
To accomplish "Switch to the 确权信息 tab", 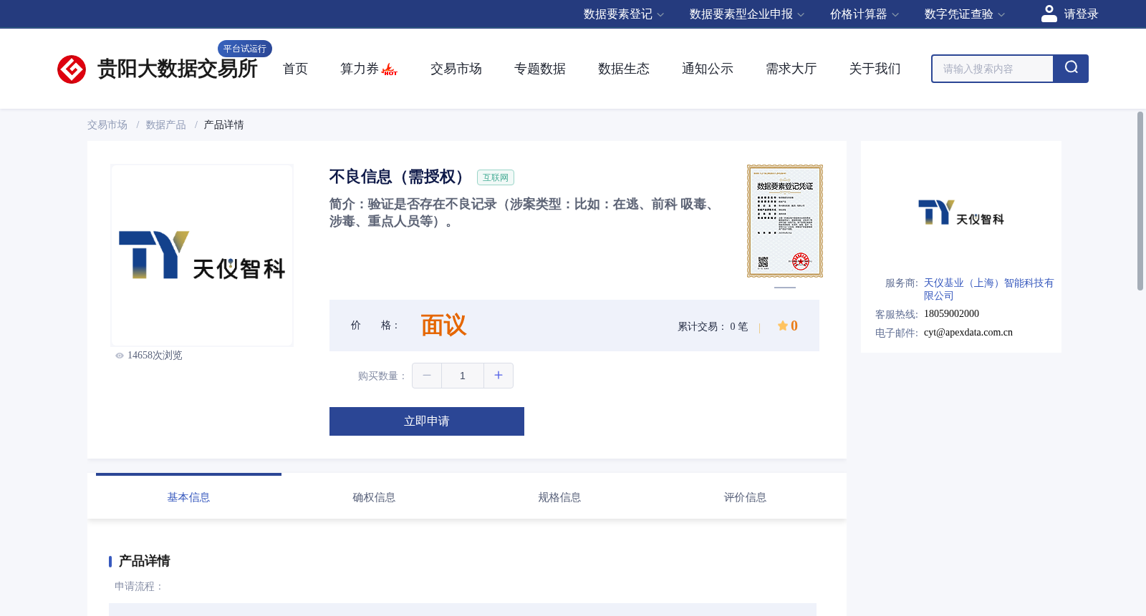I will point(374,497).
